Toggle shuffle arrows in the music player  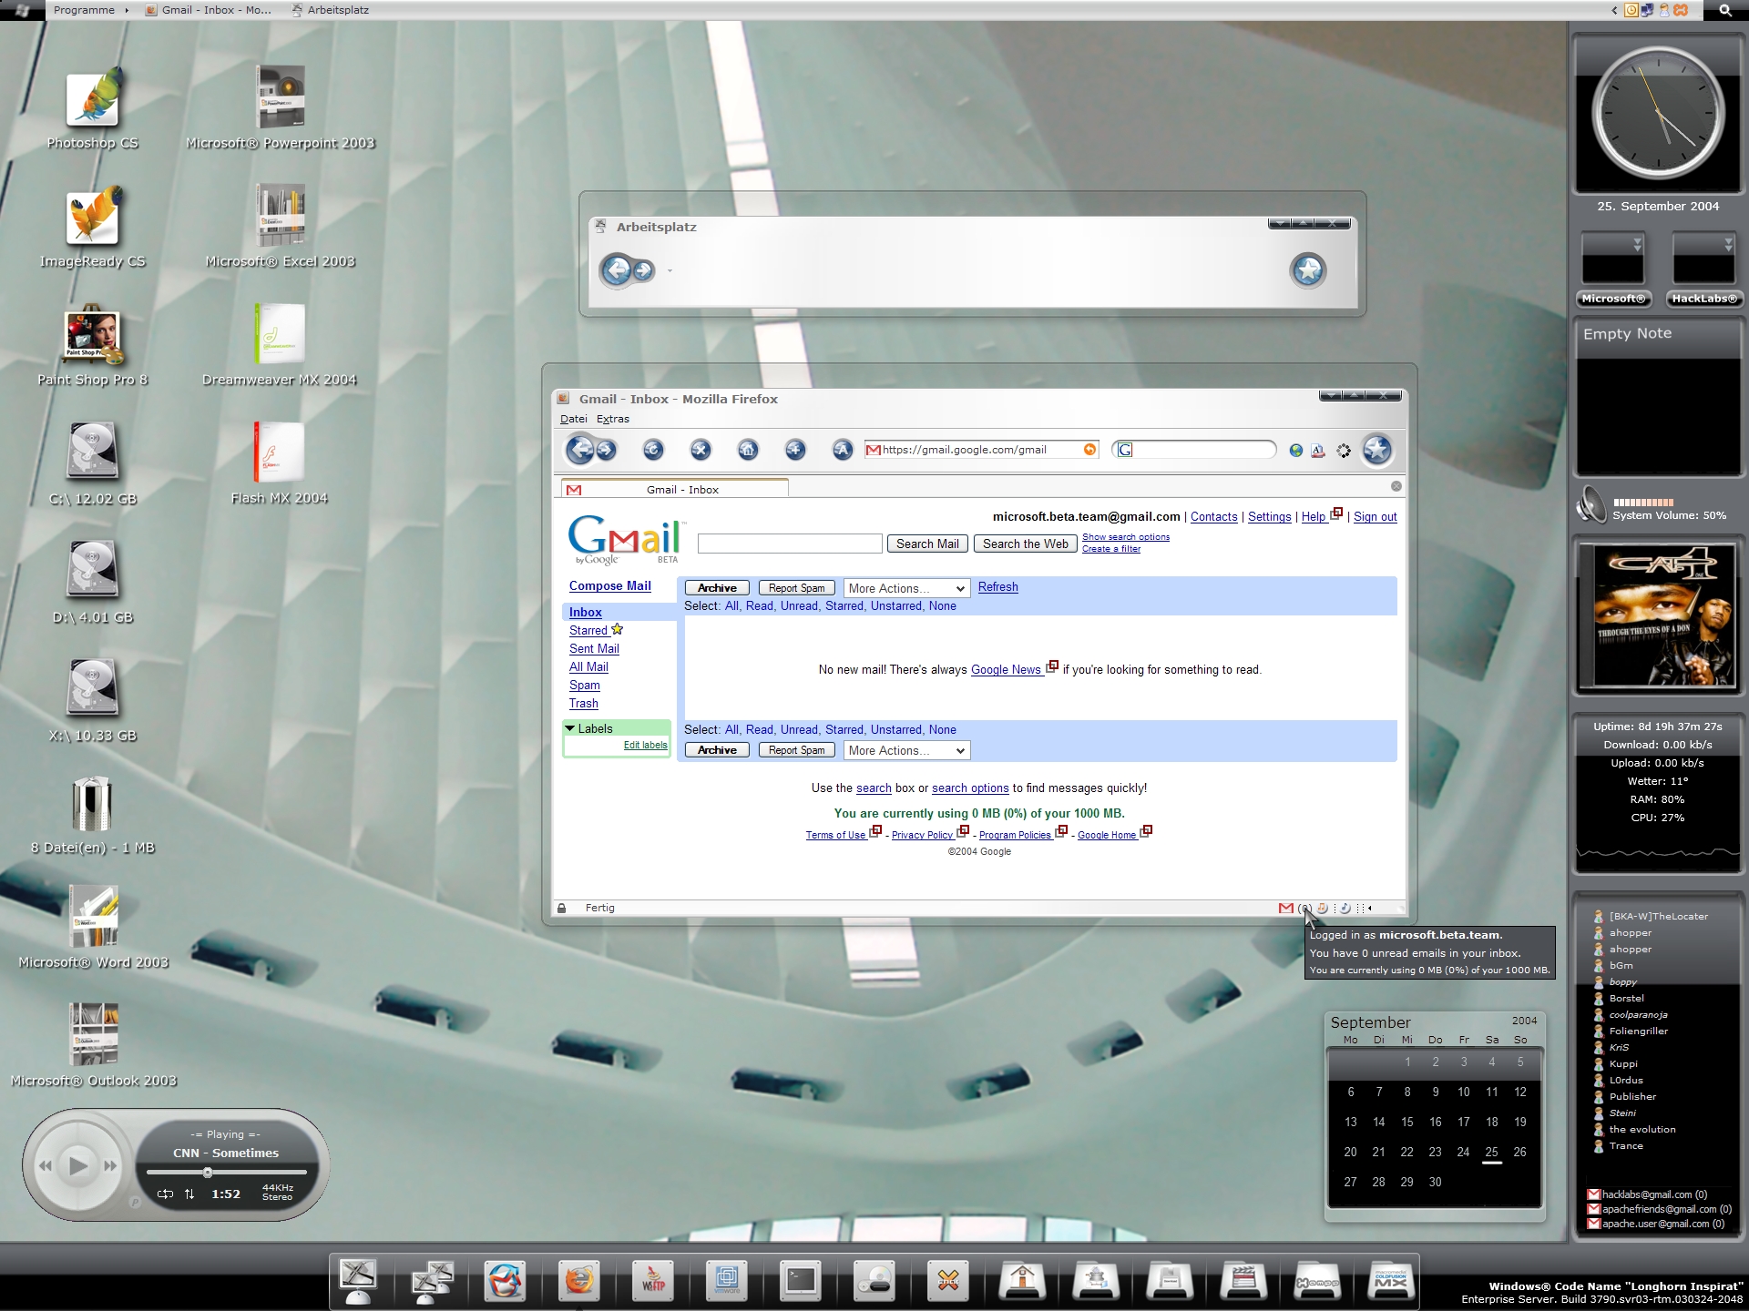click(x=189, y=1194)
